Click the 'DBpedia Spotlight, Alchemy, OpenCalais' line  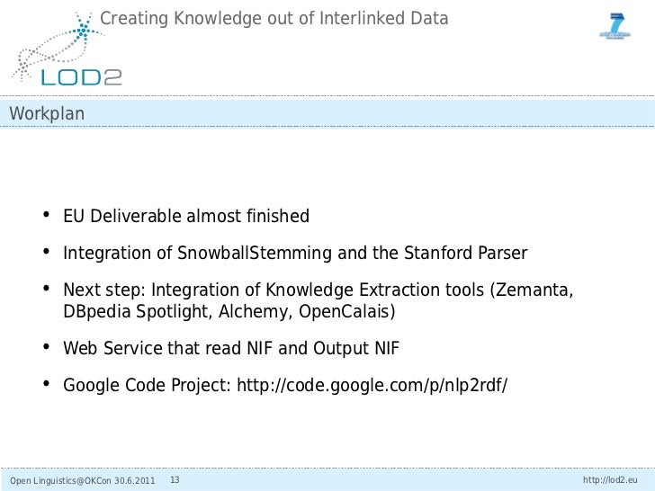click(229, 312)
